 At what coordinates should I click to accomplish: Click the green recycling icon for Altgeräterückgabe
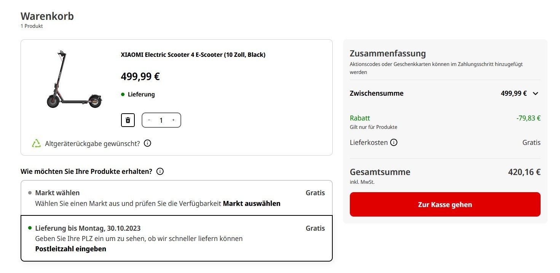(x=36, y=143)
